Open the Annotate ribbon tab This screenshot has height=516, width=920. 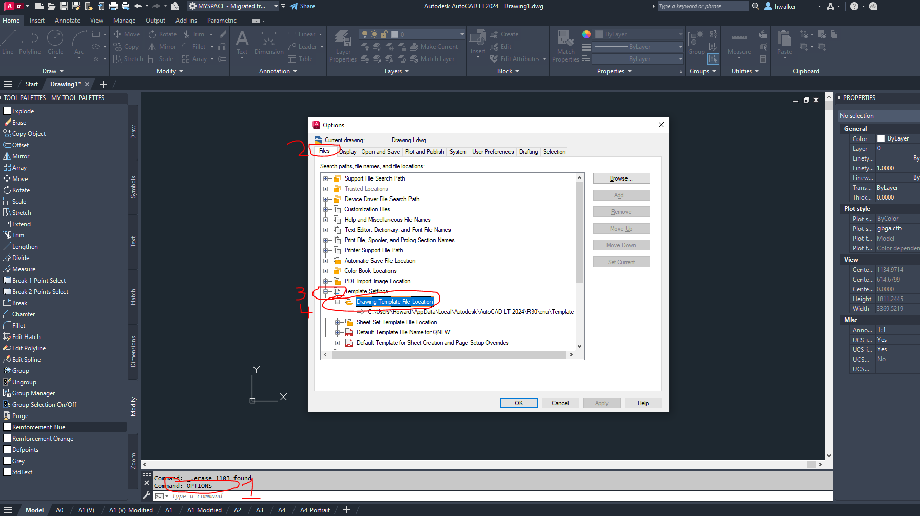pyautogui.click(x=67, y=21)
